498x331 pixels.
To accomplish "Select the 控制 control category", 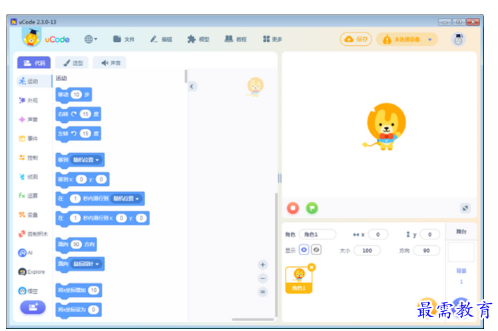I will (x=29, y=158).
